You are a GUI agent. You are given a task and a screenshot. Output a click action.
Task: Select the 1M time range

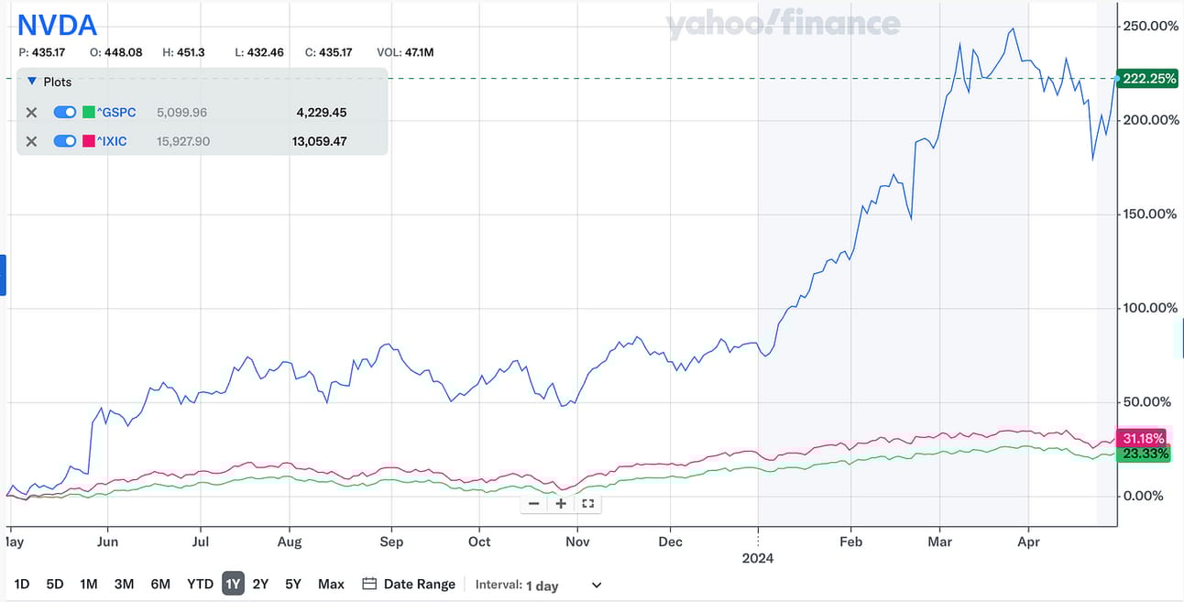click(89, 584)
